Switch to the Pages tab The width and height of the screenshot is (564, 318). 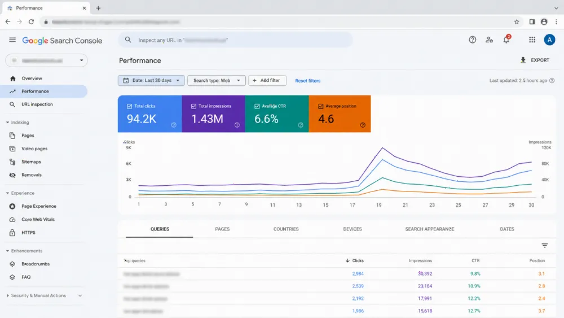coord(222,229)
